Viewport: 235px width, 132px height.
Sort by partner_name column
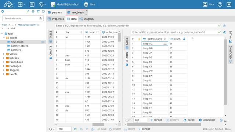click(x=165, y=39)
